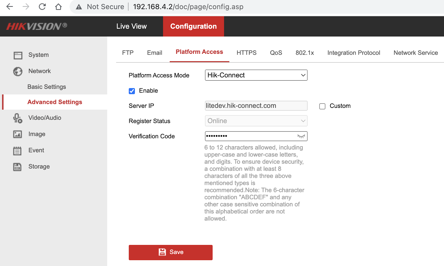This screenshot has width=444, height=266.
Task: Open the FTP tab
Action: coord(128,53)
